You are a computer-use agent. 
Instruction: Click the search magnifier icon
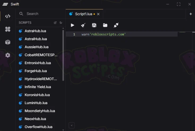coord(21,14)
